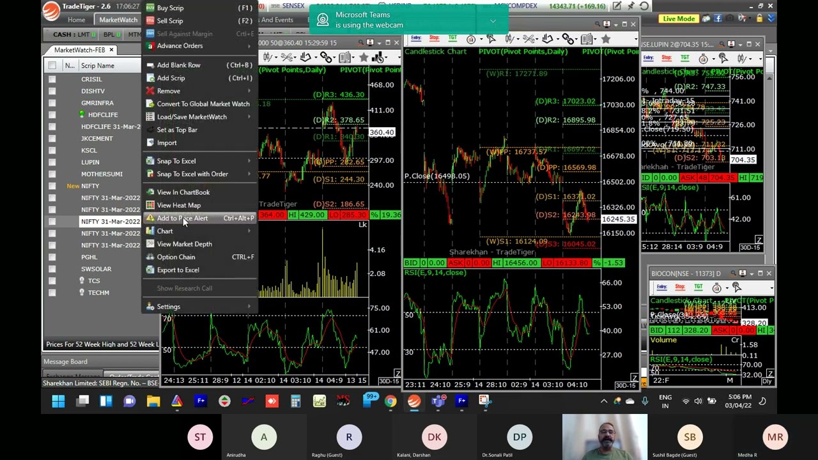Click the Windows Start button
Image resolution: width=818 pixels, height=460 pixels.
tap(58, 401)
